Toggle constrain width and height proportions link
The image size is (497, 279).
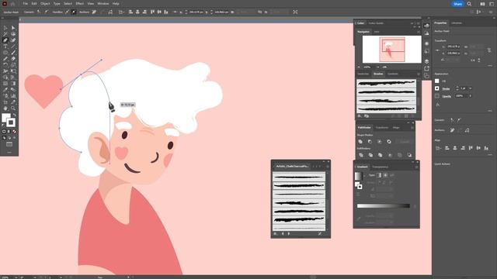coord(489,50)
